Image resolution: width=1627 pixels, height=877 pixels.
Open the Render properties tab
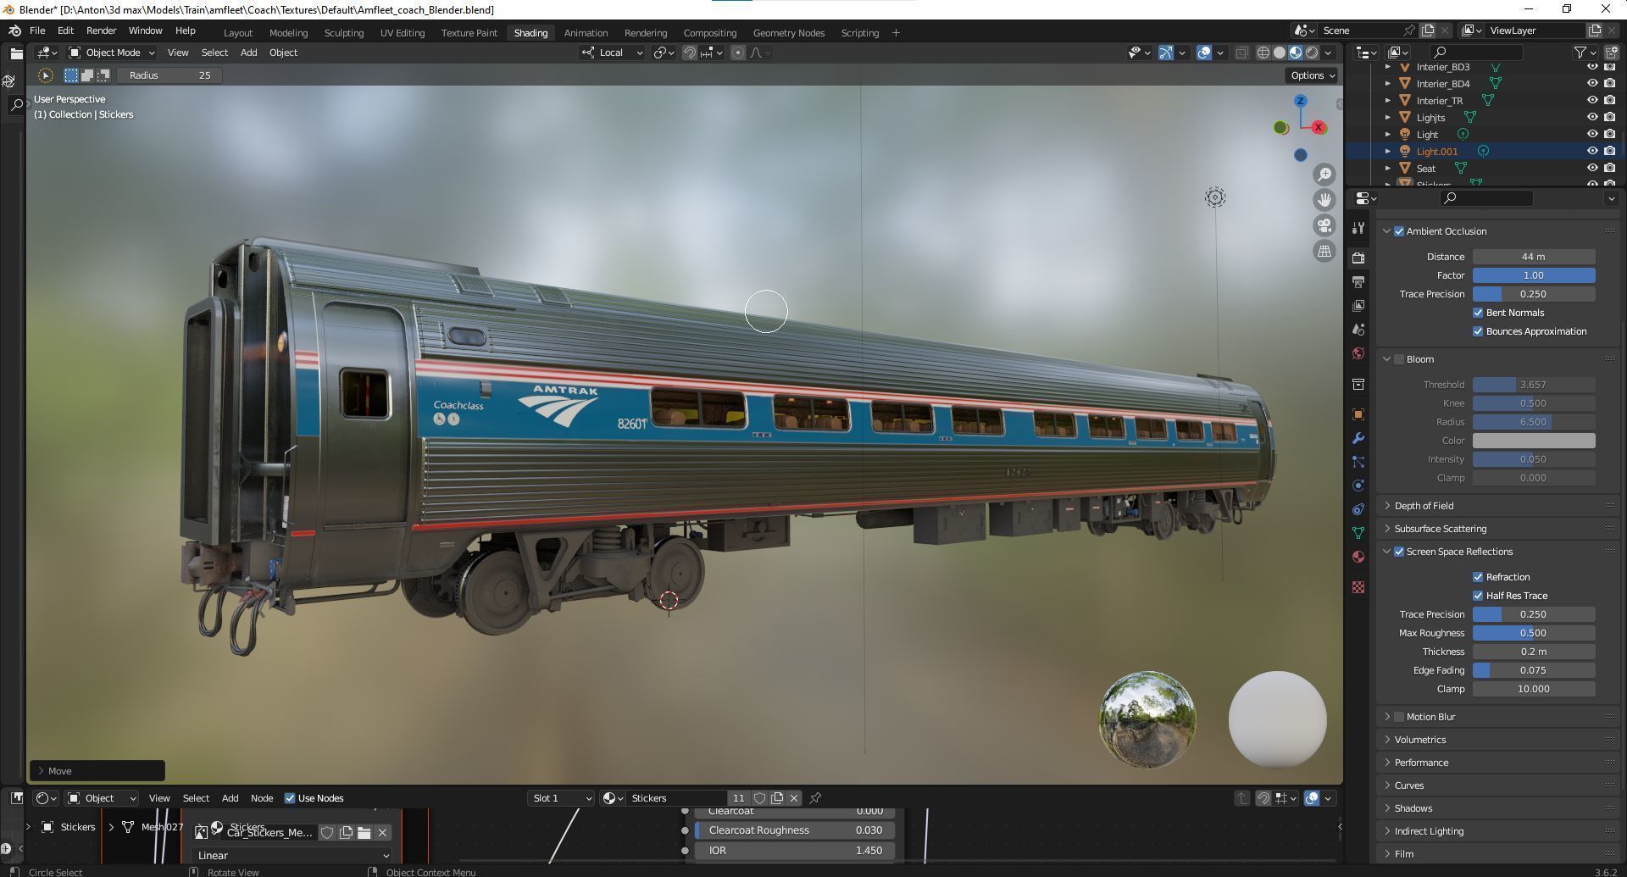tap(1358, 258)
